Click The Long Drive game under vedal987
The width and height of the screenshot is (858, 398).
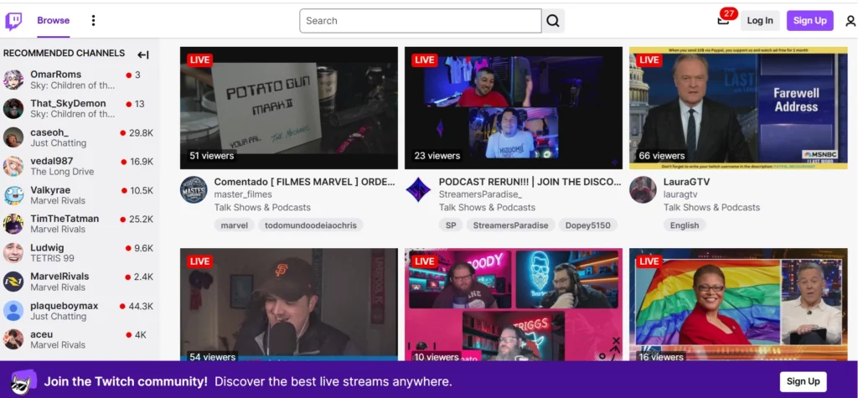pyautogui.click(x=62, y=172)
